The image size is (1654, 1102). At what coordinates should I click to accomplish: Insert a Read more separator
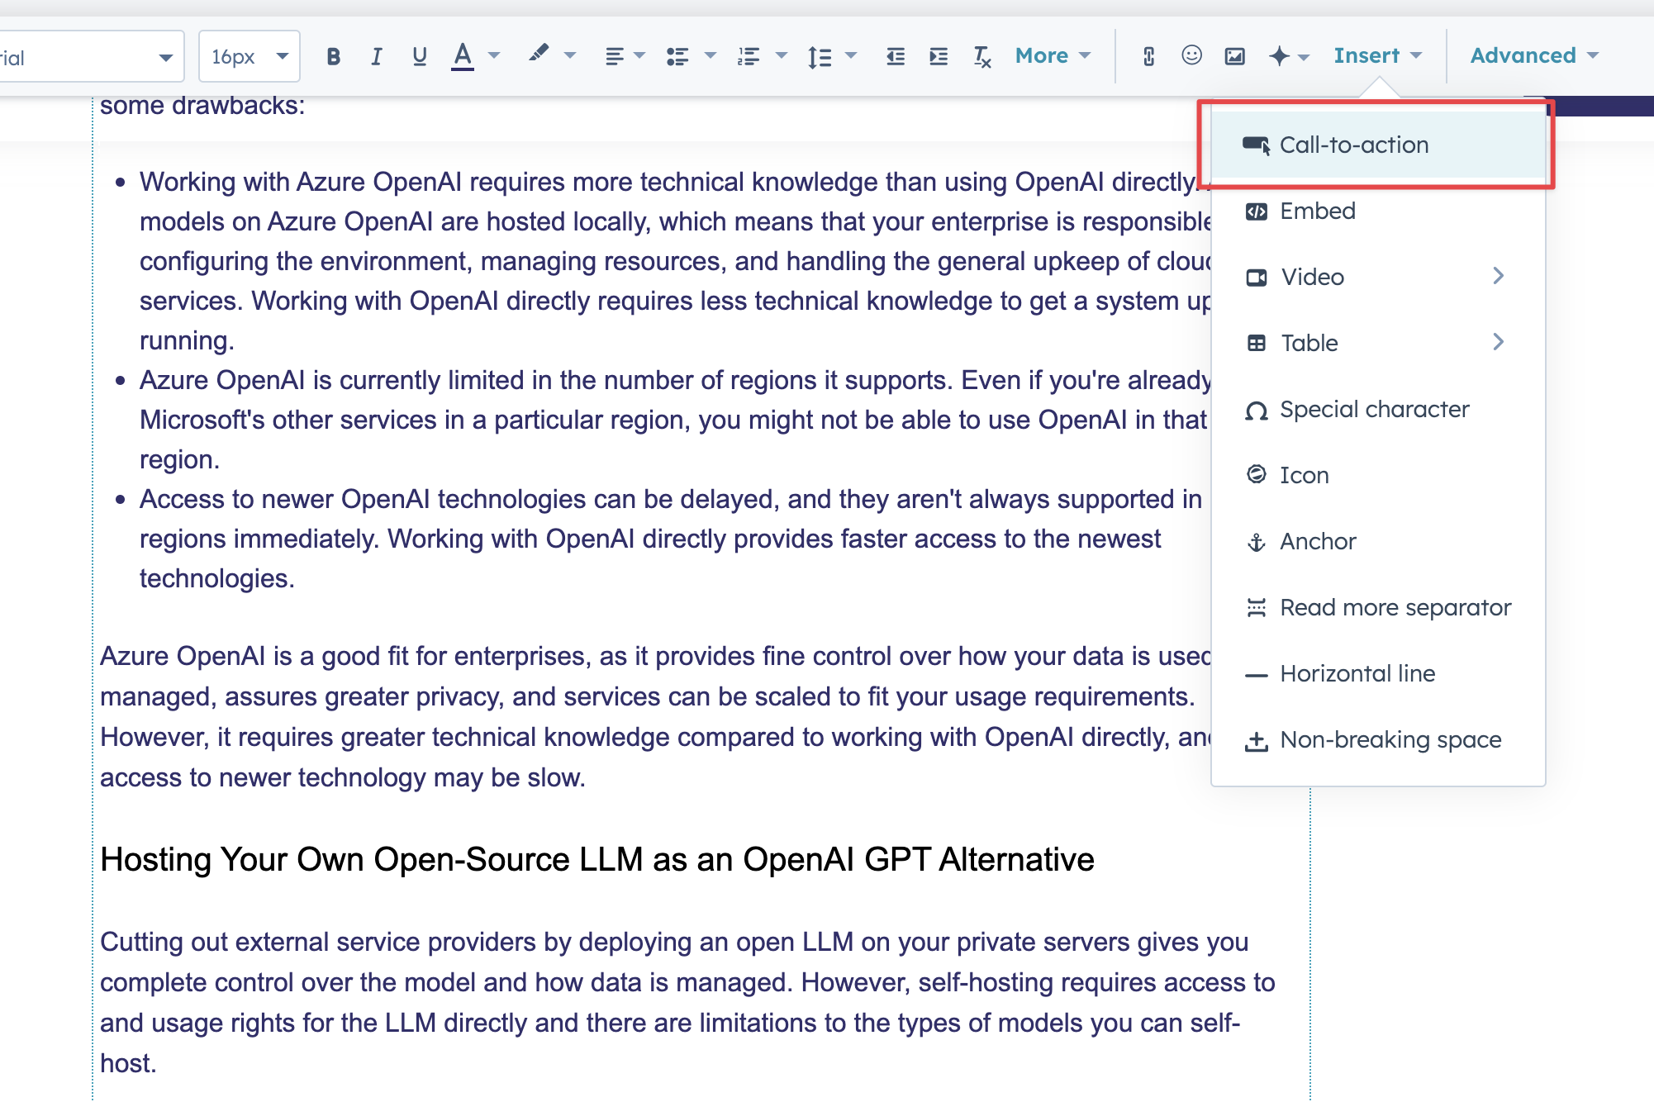[x=1377, y=607]
